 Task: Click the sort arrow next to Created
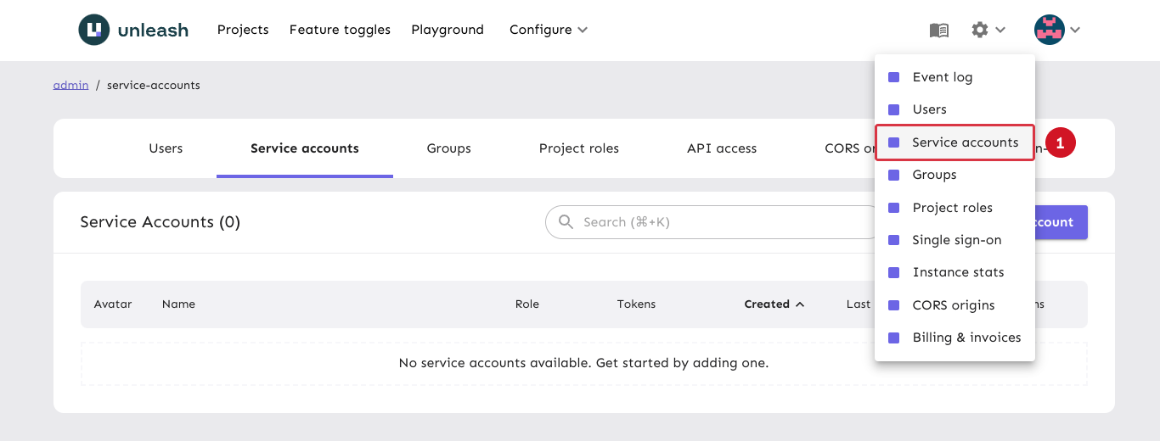[x=799, y=304]
